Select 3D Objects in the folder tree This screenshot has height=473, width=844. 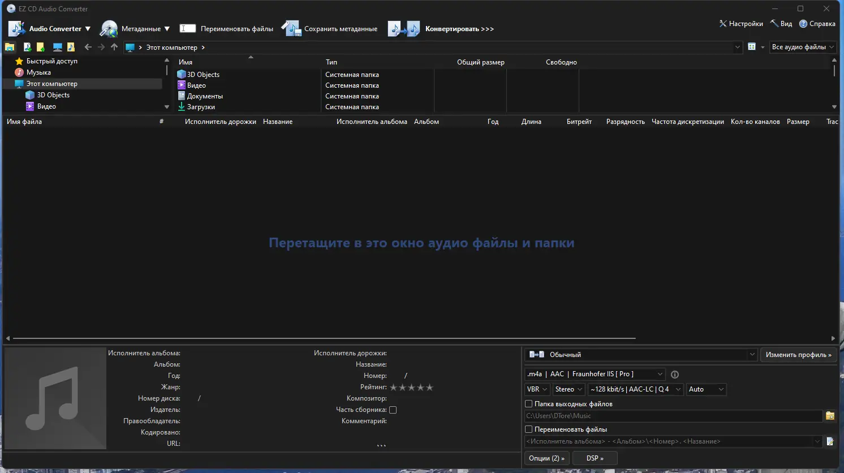tap(53, 95)
